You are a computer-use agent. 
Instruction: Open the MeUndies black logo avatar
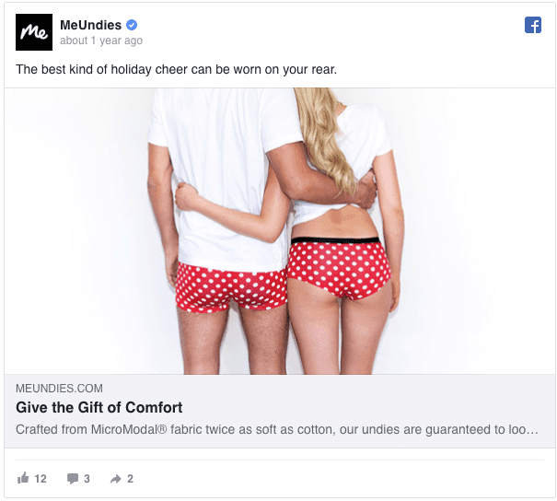(x=34, y=32)
